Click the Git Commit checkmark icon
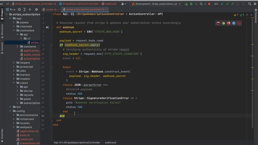 227,4
